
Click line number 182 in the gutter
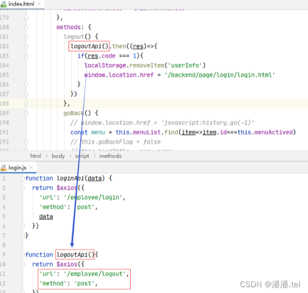(x=4, y=46)
